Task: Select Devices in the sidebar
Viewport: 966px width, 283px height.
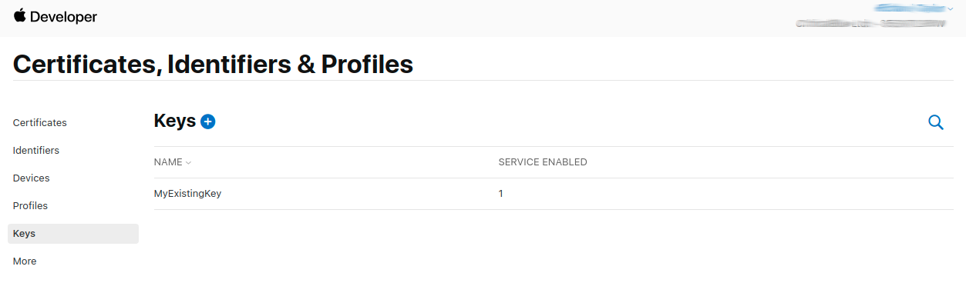Action: pos(32,178)
